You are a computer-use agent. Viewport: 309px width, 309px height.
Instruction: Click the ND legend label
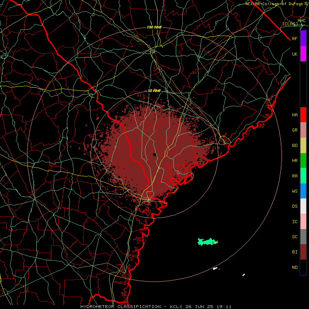tap(295, 267)
